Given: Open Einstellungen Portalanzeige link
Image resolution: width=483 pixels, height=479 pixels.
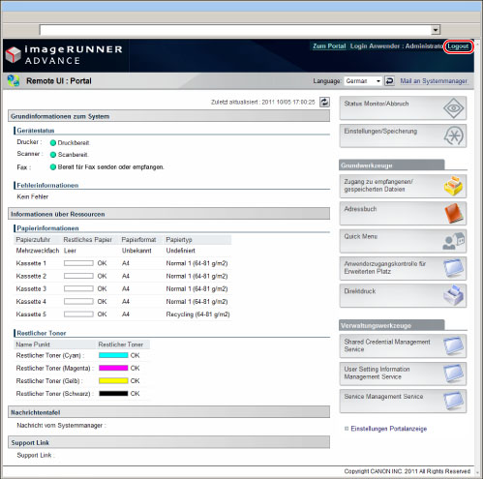Looking at the screenshot, I should (x=389, y=429).
